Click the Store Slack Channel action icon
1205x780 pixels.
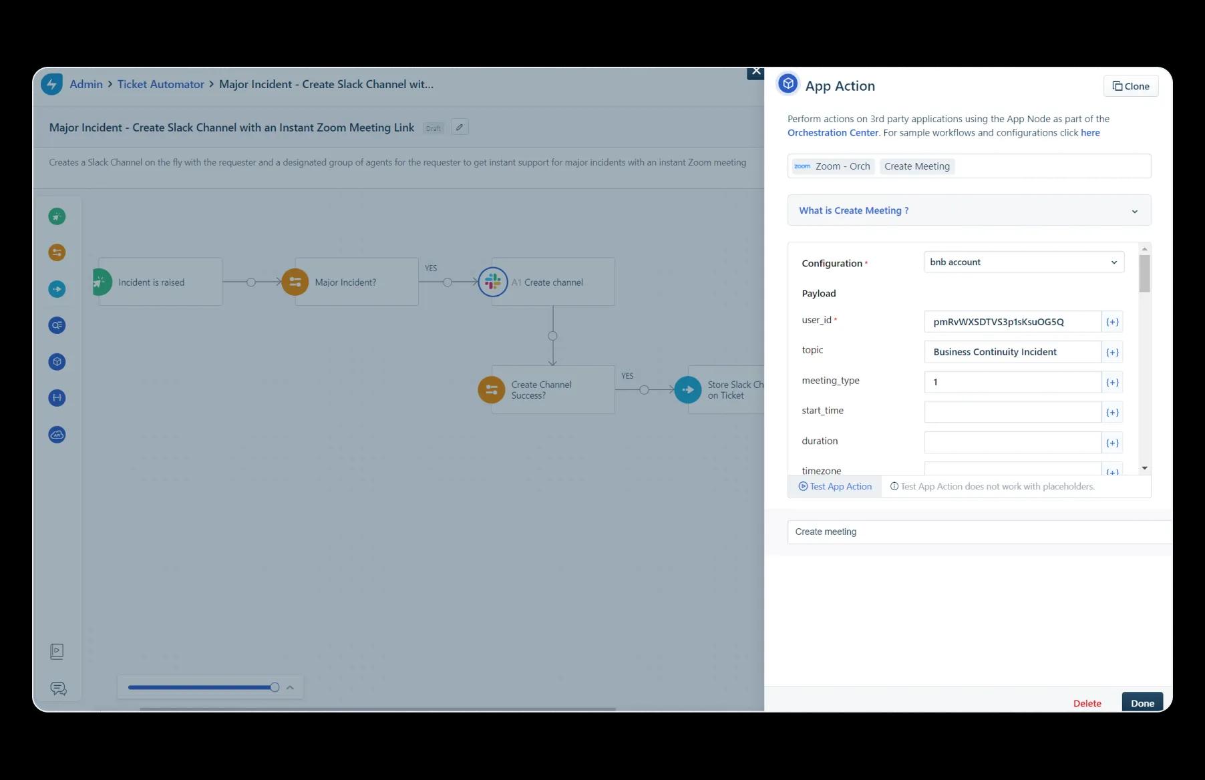coord(688,390)
